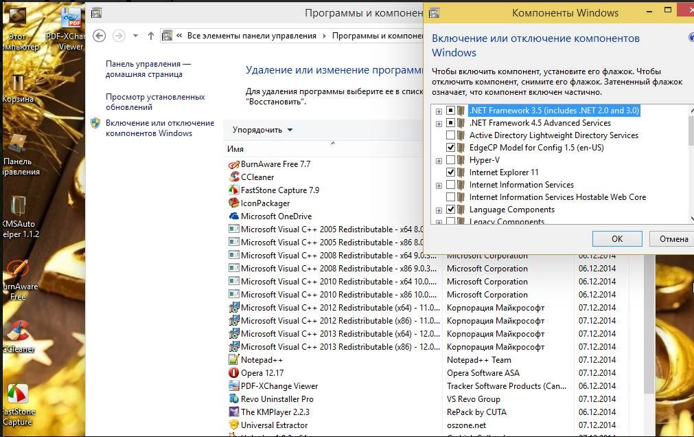Open the Recycle Bin (Корзина) desktop icon
This screenshot has width=694, height=437.
(18, 89)
